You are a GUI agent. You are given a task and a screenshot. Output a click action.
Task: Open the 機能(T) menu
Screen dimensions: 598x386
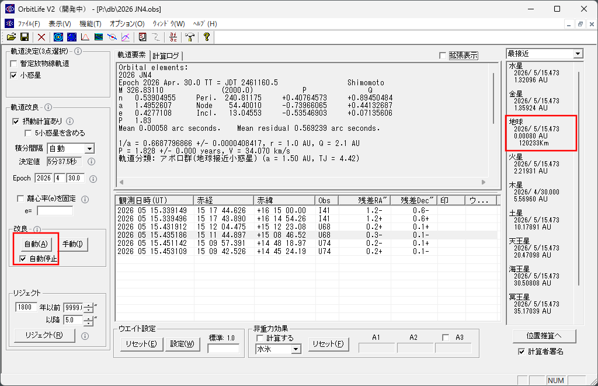point(91,23)
